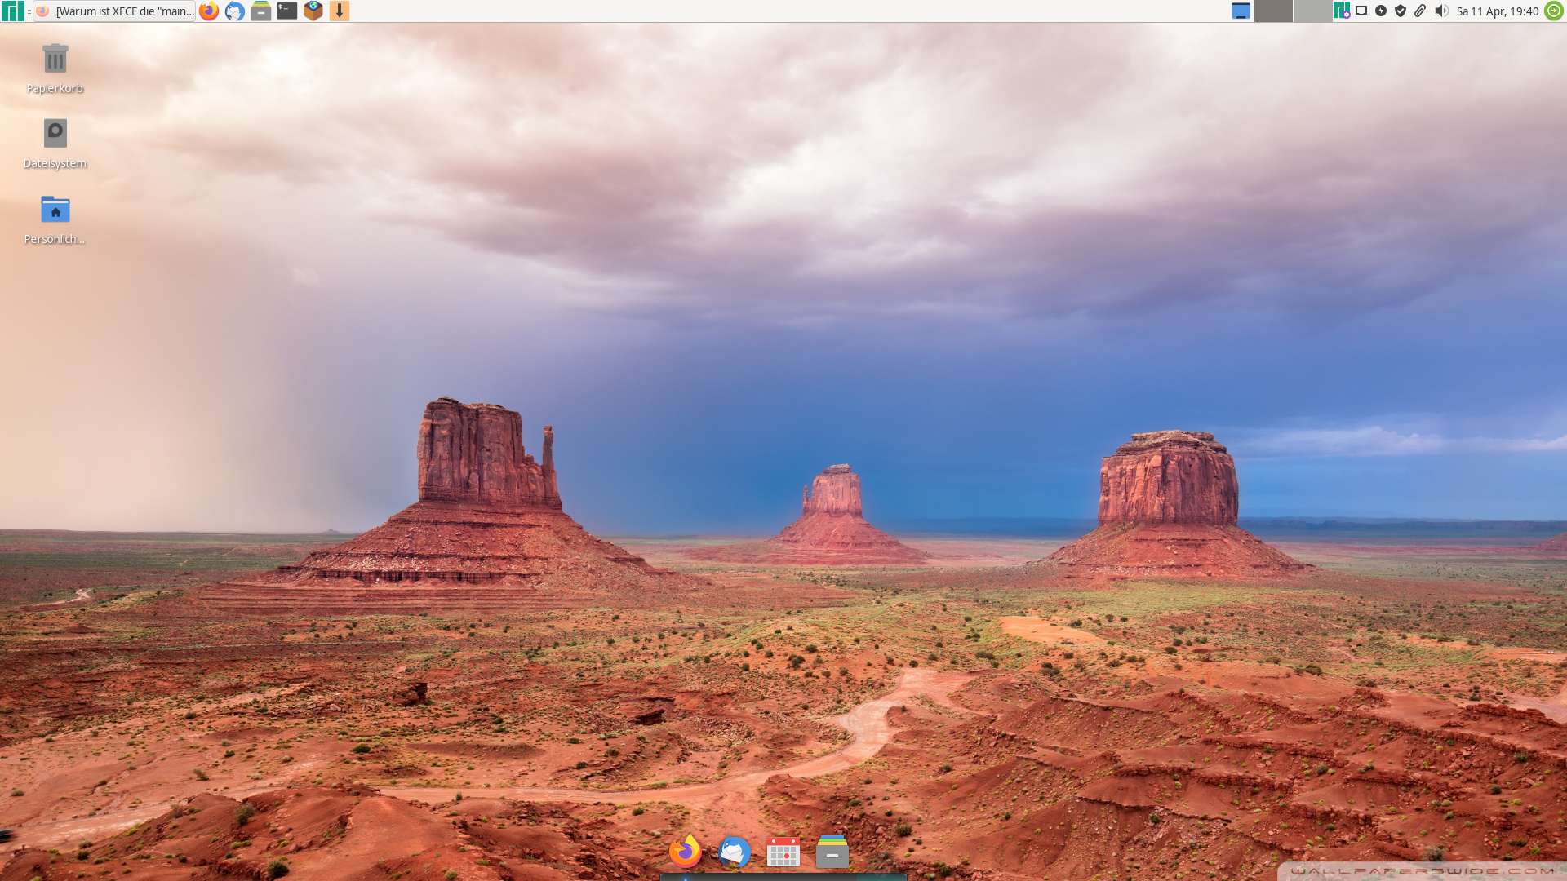Click the shield update-notifier tray icon
Image resolution: width=1567 pixels, height=881 pixels.
tap(1401, 11)
